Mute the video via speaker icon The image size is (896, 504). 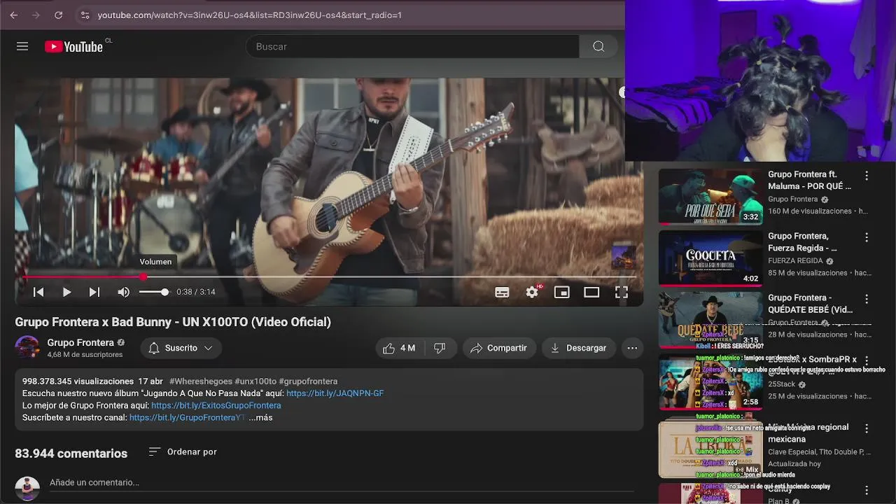[123, 292]
